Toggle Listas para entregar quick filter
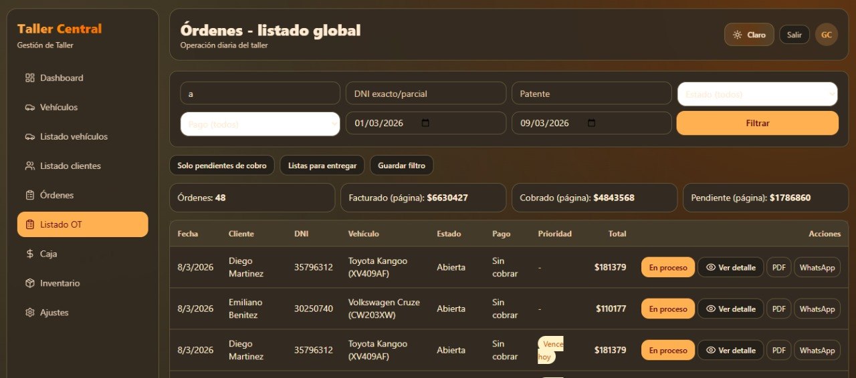The width and height of the screenshot is (856, 378). pos(322,166)
